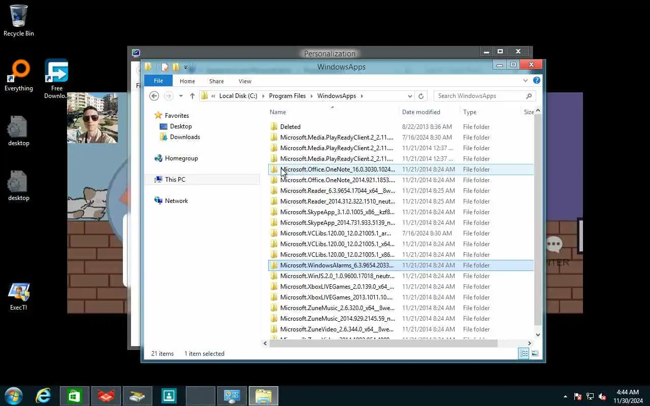
Task: Open Explorer help question mark icon
Action: [537, 81]
